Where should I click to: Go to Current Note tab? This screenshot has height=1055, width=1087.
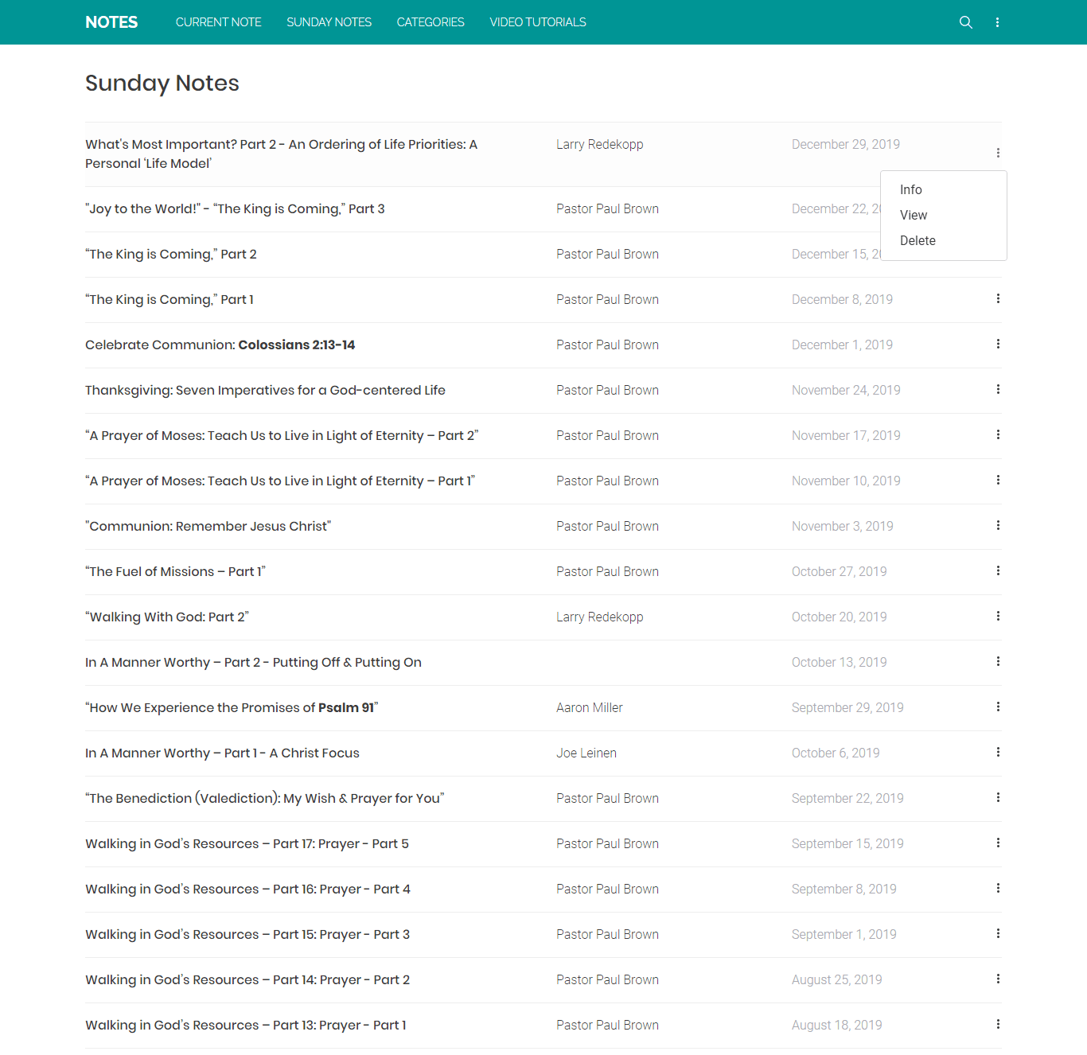(218, 22)
